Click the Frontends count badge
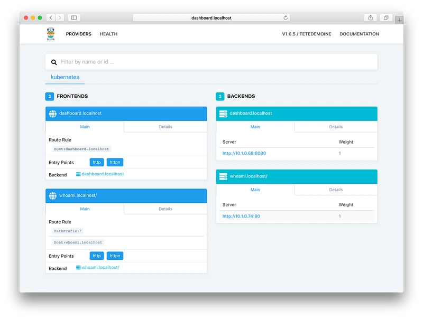The height and width of the screenshot is (320, 423). pos(50,97)
